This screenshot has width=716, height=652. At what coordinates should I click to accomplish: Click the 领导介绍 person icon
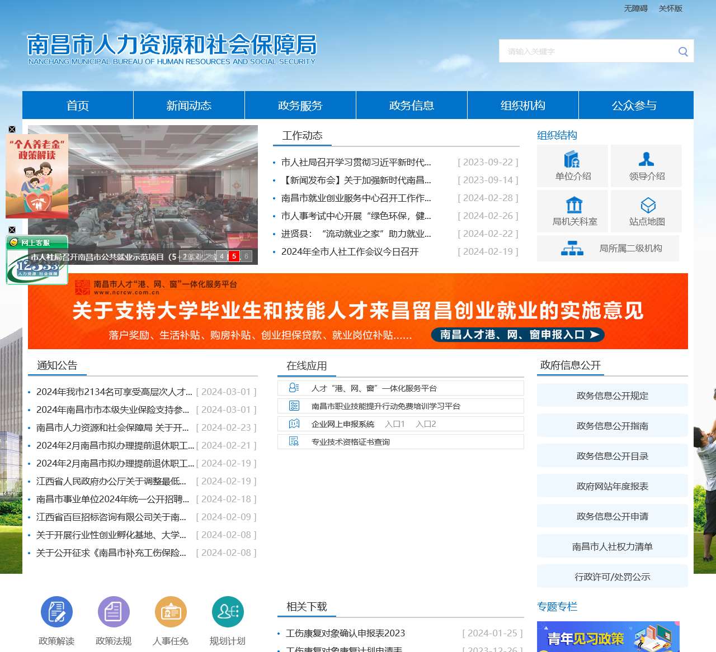coord(646,159)
